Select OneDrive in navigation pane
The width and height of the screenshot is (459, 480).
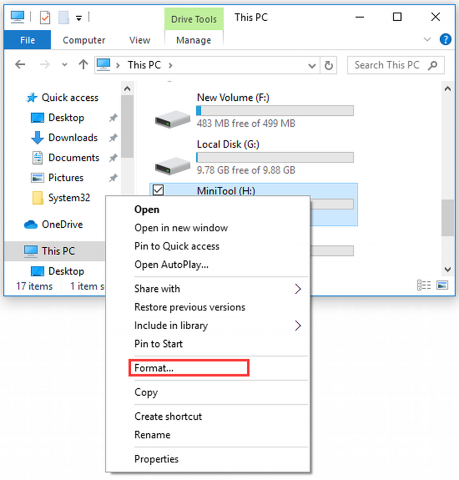pos(62,224)
